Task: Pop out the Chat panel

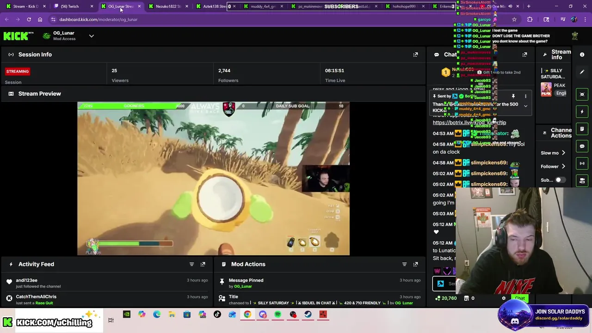Action: pos(524,55)
